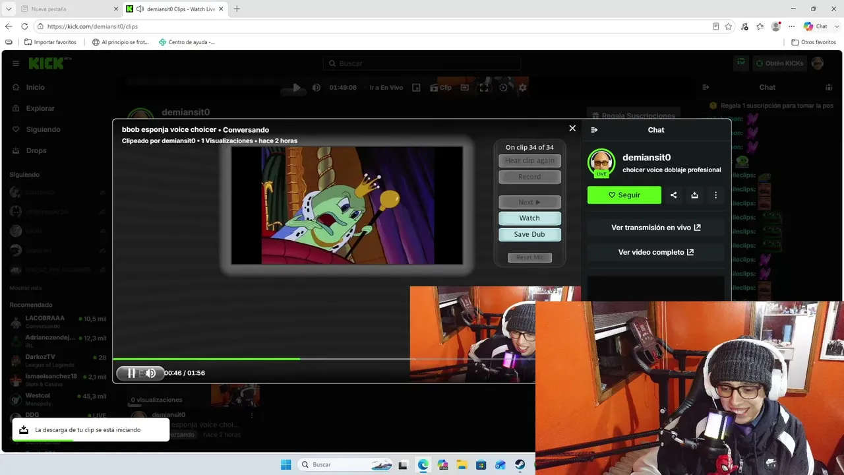
Task: Open demiansit0's live avatar in clip panel
Action: coord(601,163)
